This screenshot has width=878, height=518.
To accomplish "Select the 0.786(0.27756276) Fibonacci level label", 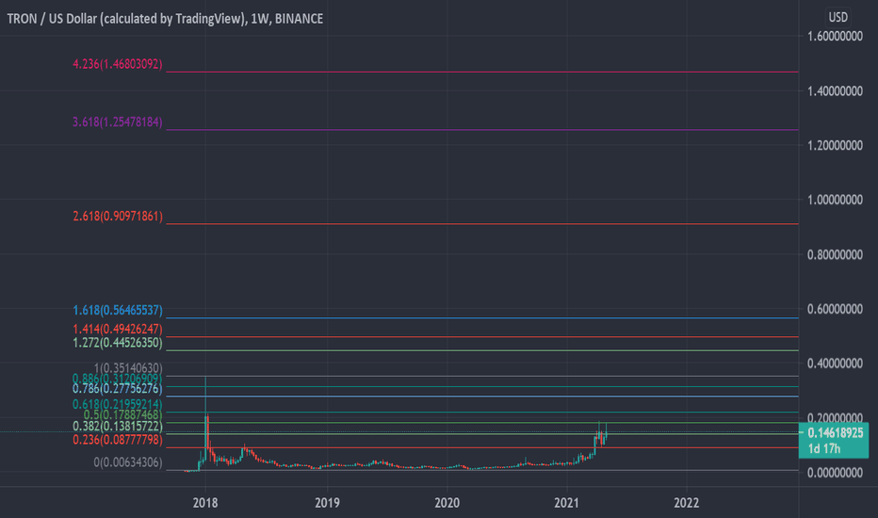I will [x=118, y=388].
